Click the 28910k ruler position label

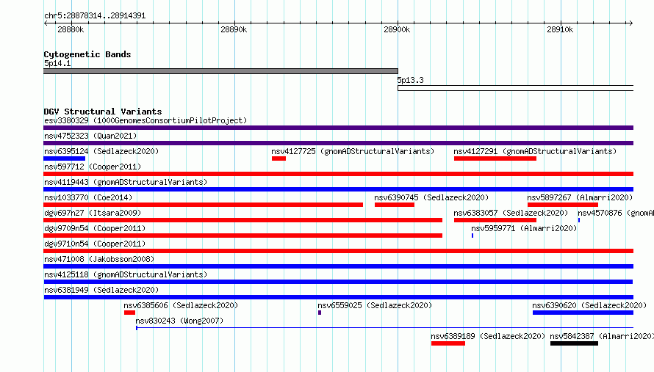pyautogui.click(x=560, y=29)
